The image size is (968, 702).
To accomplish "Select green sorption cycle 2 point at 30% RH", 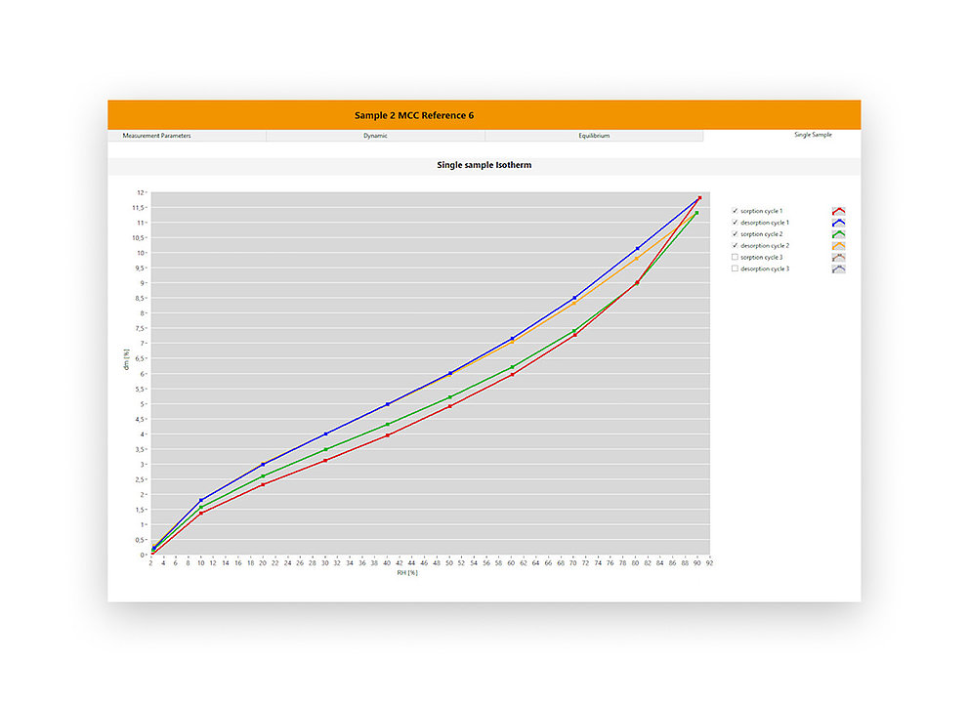I will click(x=325, y=450).
